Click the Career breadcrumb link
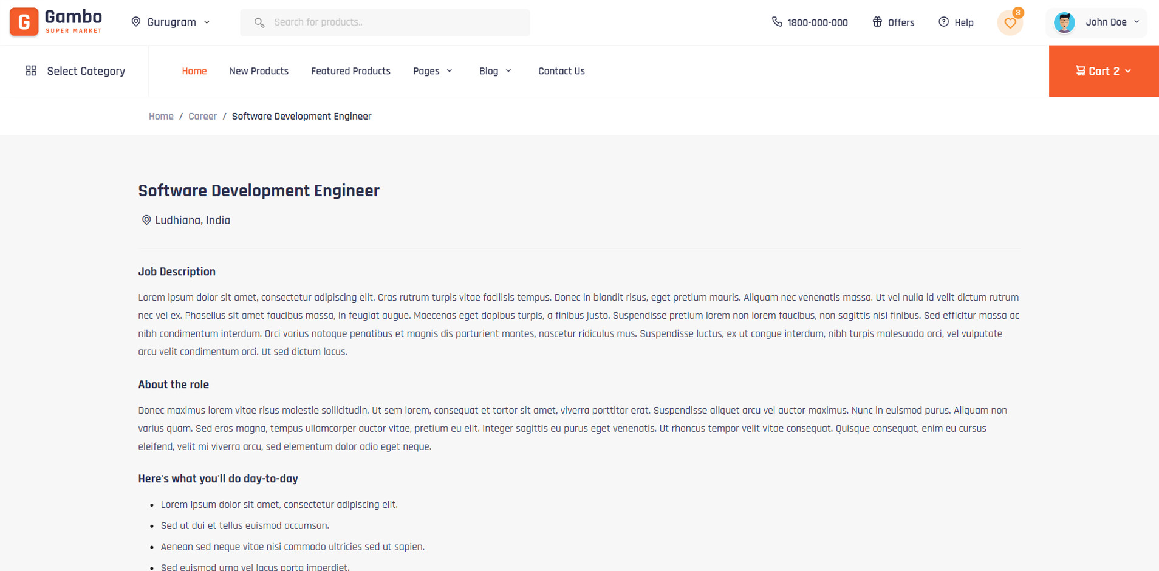 (202, 116)
